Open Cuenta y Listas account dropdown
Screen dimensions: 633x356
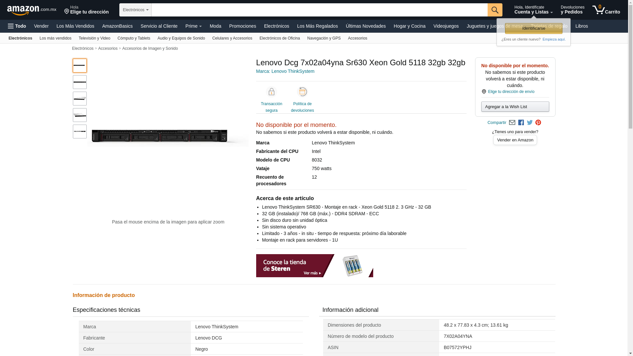pos(533,10)
